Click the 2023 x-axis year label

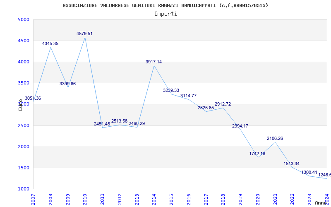pyautogui.click(x=309, y=200)
